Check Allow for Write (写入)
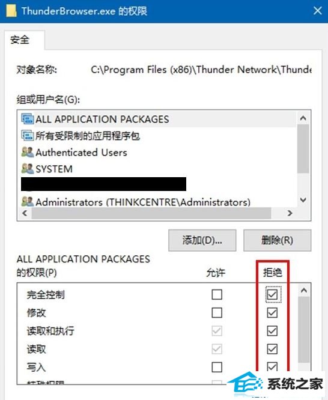This screenshot has height=400, width=328. (217, 367)
